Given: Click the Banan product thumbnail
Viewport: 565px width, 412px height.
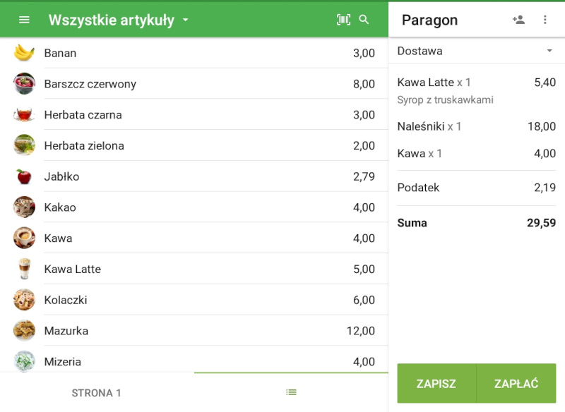Looking at the screenshot, I should point(23,53).
